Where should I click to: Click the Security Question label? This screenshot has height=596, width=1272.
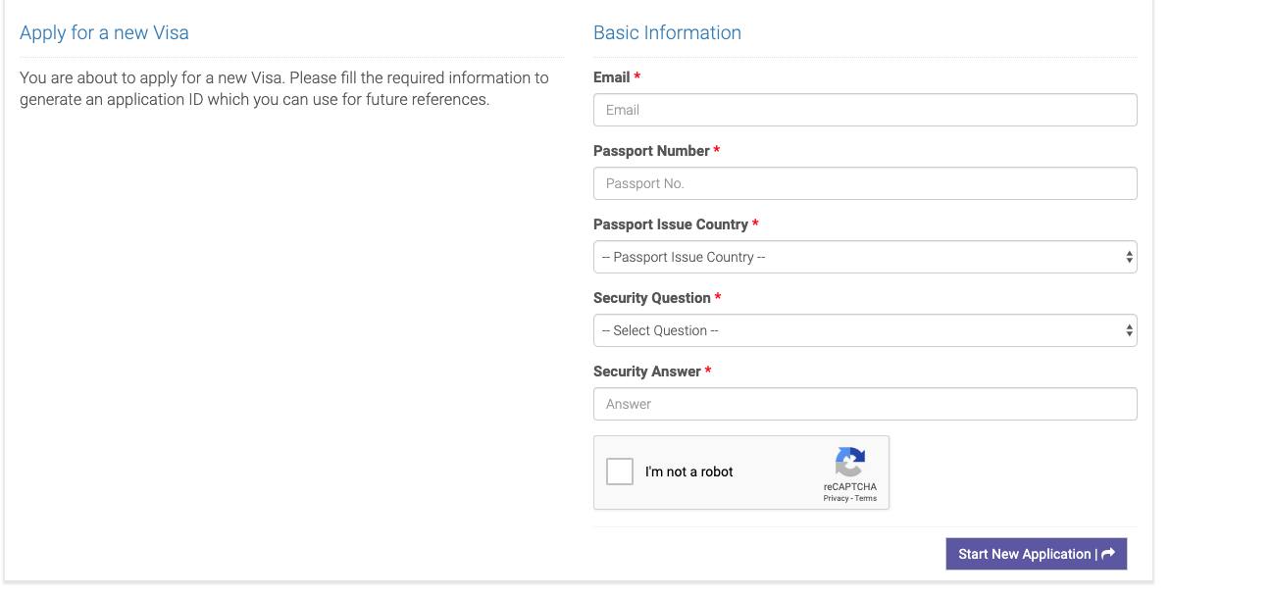pos(652,298)
